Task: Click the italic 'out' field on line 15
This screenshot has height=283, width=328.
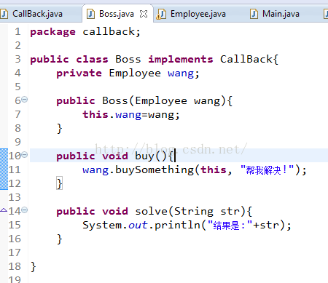Action: (138, 226)
